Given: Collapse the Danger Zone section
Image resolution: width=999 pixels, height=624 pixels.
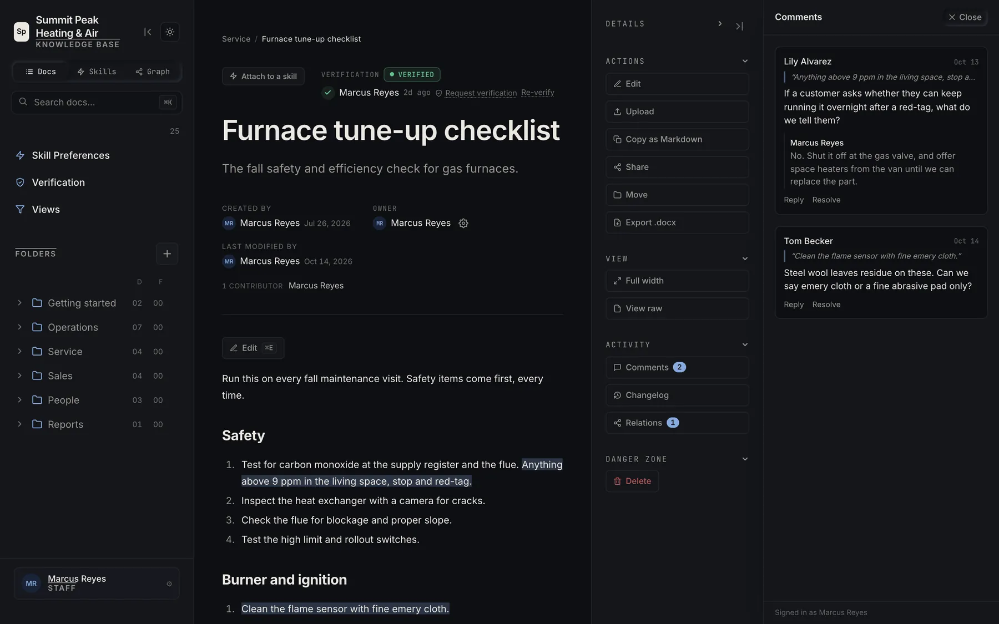Looking at the screenshot, I should 745,459.
